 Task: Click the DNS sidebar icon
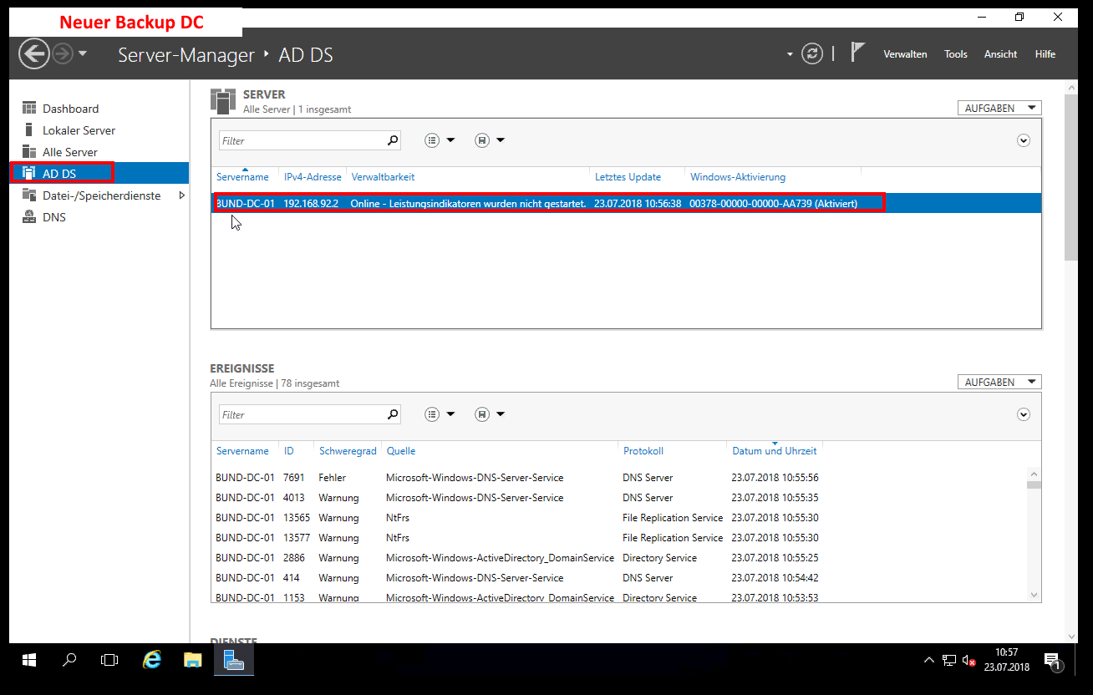tap(29, 217)
